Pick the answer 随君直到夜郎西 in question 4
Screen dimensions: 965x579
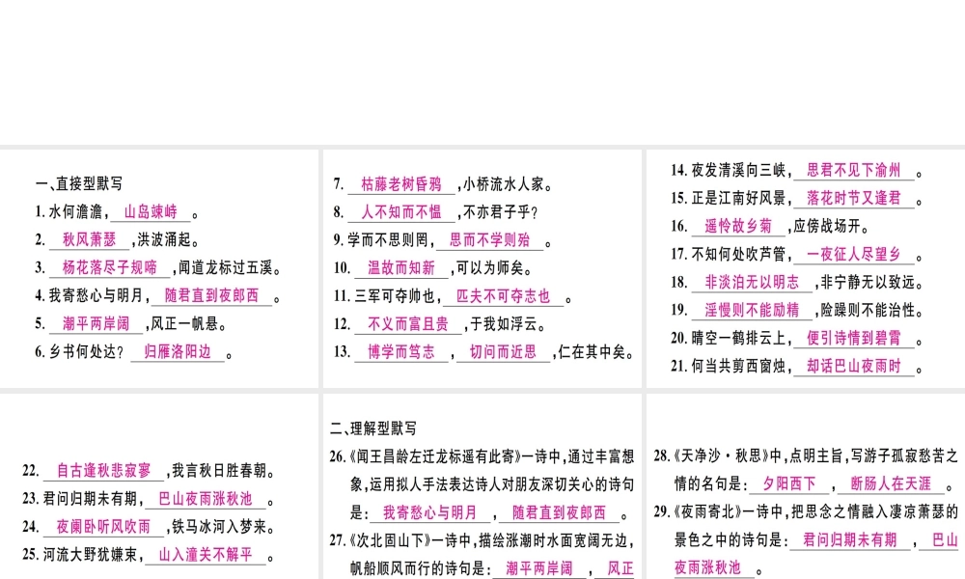click(x=211, y=295)
